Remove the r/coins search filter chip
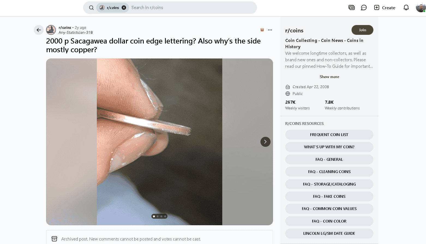The width and height of the screenshot is (426, 244). 124,8
